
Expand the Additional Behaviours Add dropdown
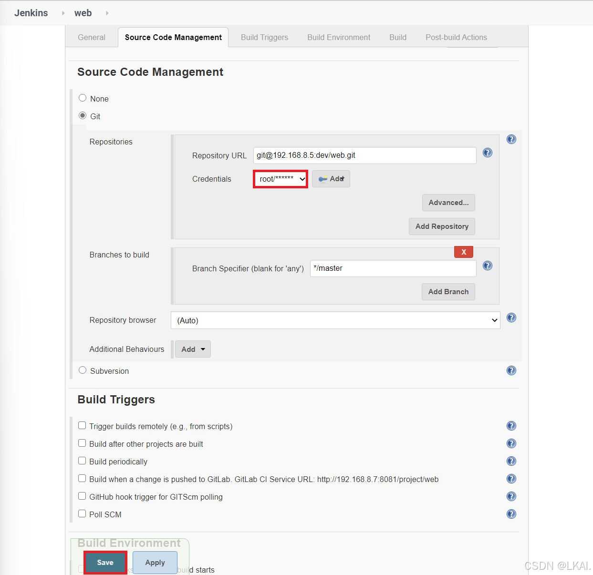(193, 349)
